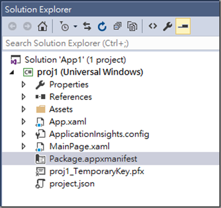Toggle Show All Files icon
Viewport: 221px width, 208px height.
pos(132,26)
